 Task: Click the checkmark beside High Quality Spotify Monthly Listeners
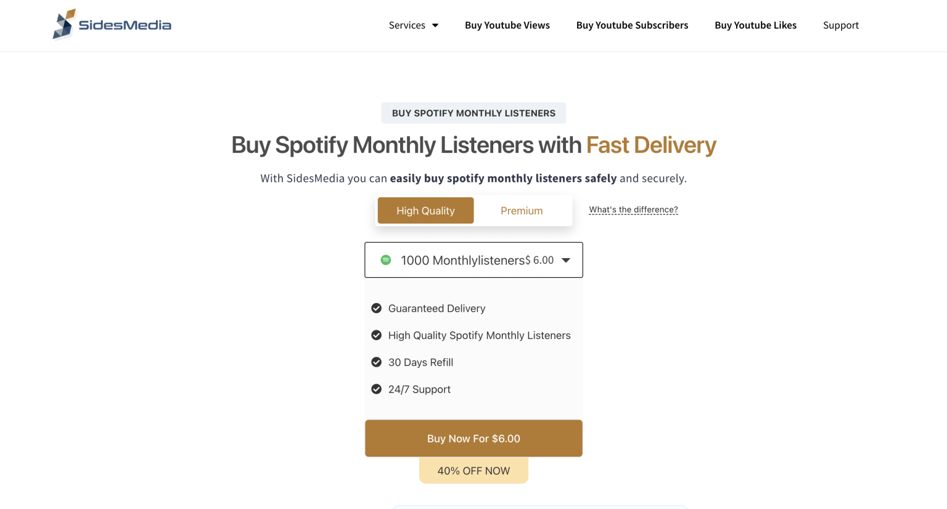[x=377, y=335]
